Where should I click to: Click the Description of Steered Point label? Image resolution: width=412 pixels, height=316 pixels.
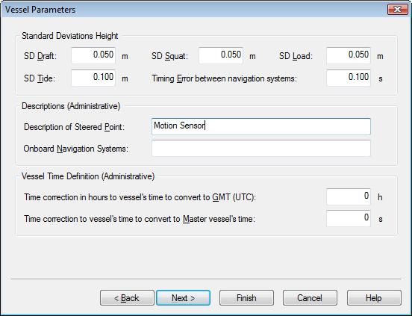click(x=74, y=127)
